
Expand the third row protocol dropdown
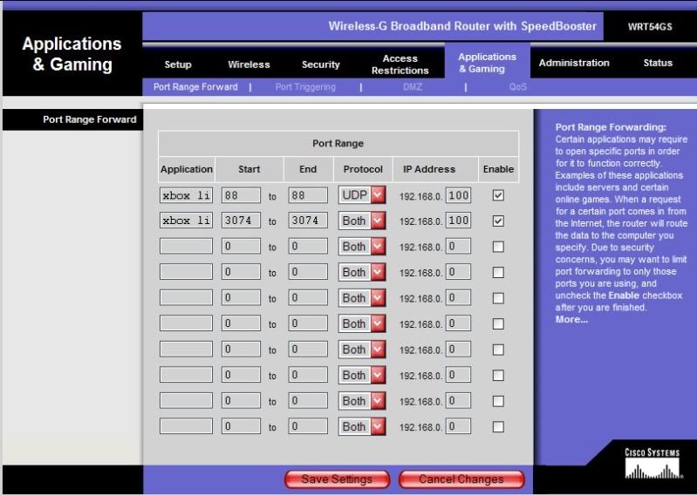click(x=362, y=247)
